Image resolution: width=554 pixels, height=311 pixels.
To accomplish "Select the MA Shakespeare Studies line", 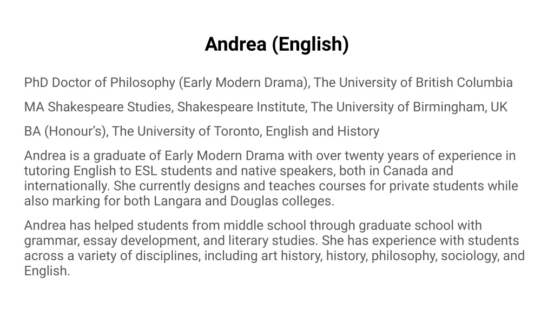I will coord(266,107).
